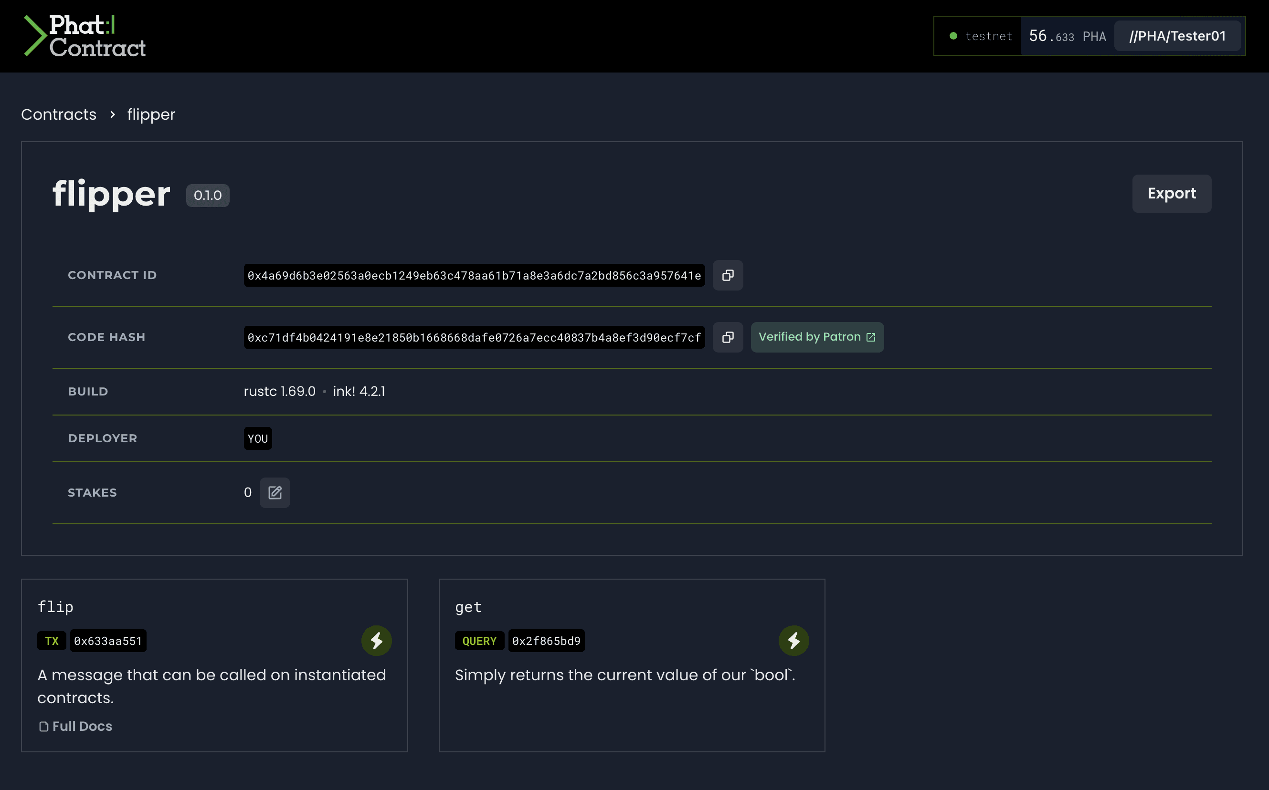The image size is (1269, 790).
Task: Click the 0x633aa551 flip selector tag
Action: 108,641
